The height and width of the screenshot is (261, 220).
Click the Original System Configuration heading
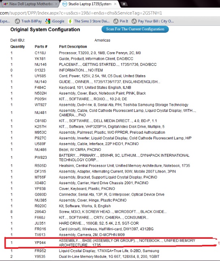click(45, 29)
